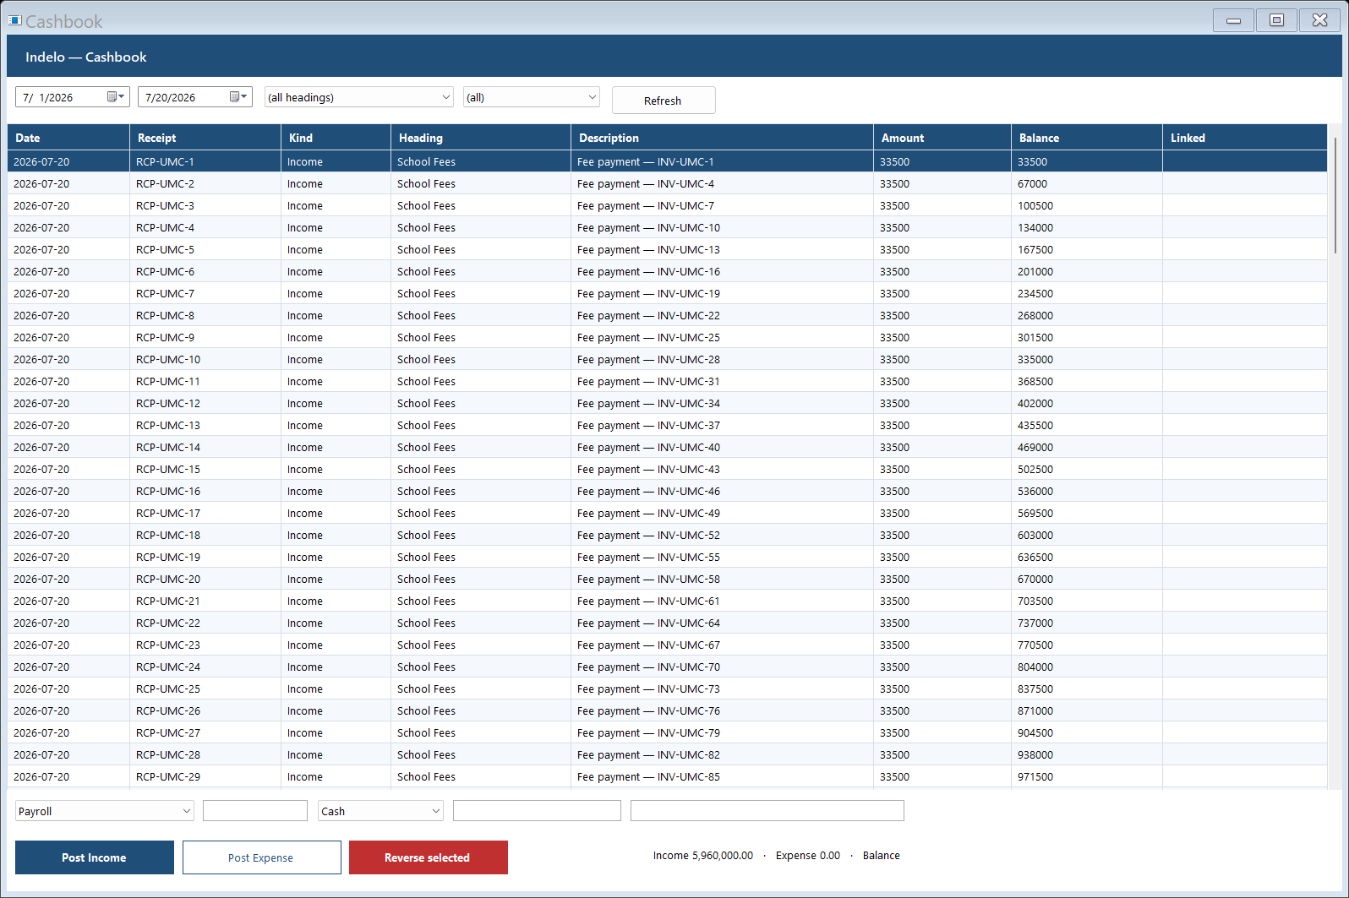Open the start date calendar picker icon
Screen dimensions: 1349x898
[x=116, y=97]
